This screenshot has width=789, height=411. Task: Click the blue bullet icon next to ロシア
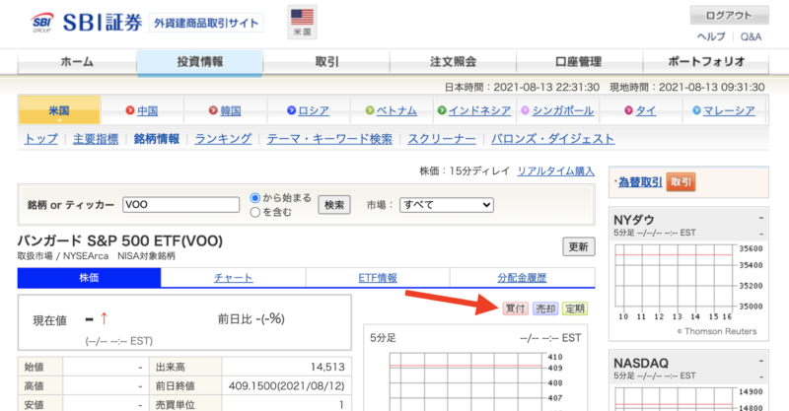click(x=291, y=110)
